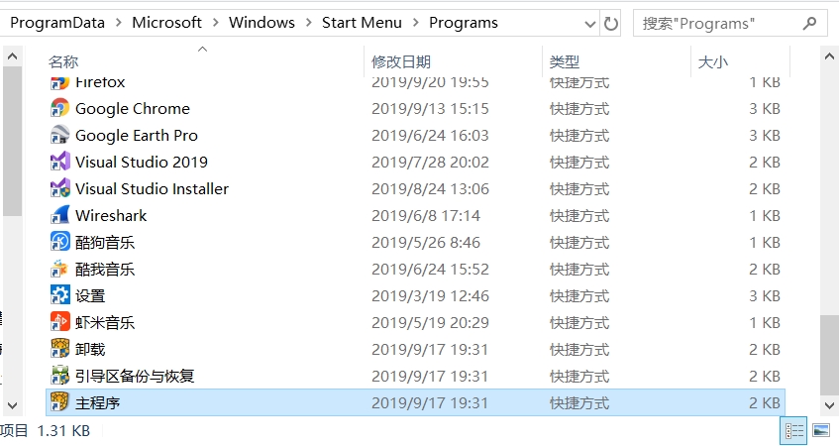Click the Google Chrome shortcut icon
Viewport: 839px width, 446px height.
[x=59, y=108]
